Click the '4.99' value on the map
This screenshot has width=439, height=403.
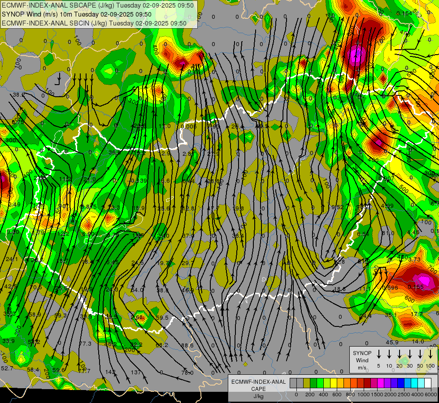(x=387, y=206)
